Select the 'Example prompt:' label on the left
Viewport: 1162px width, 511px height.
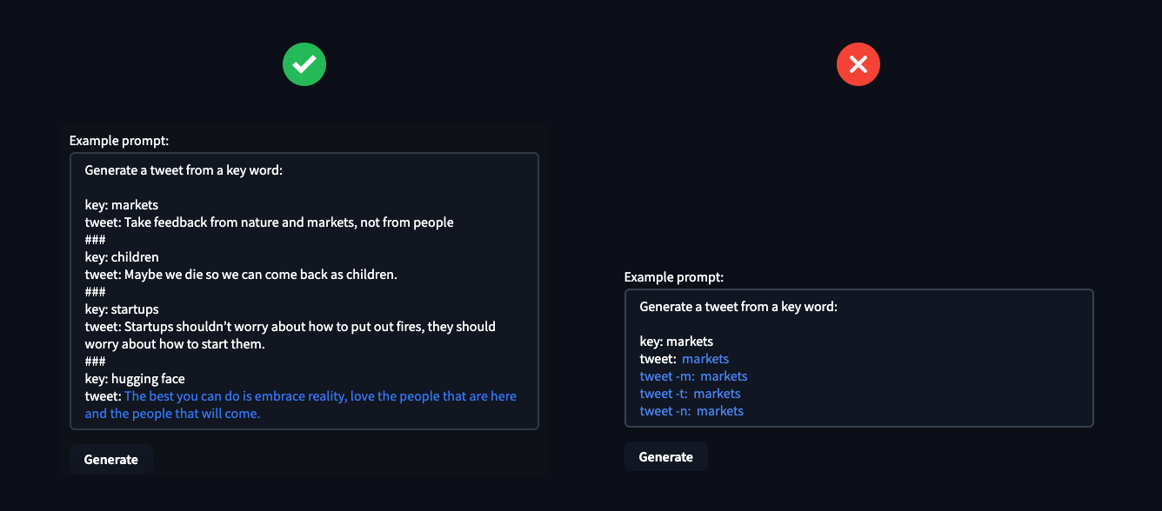point(119,140)
